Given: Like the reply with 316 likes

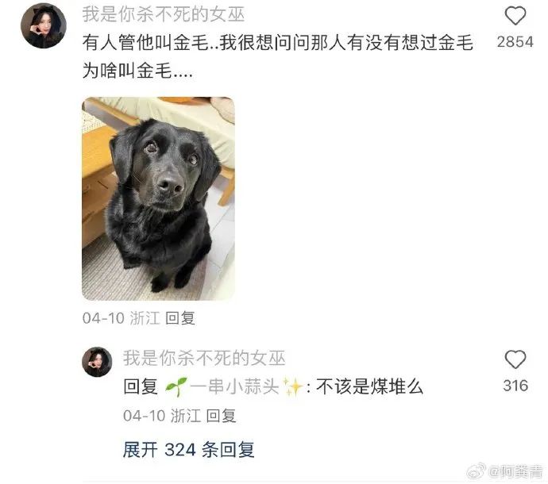Looking at the screenshot, I should 515,359.
